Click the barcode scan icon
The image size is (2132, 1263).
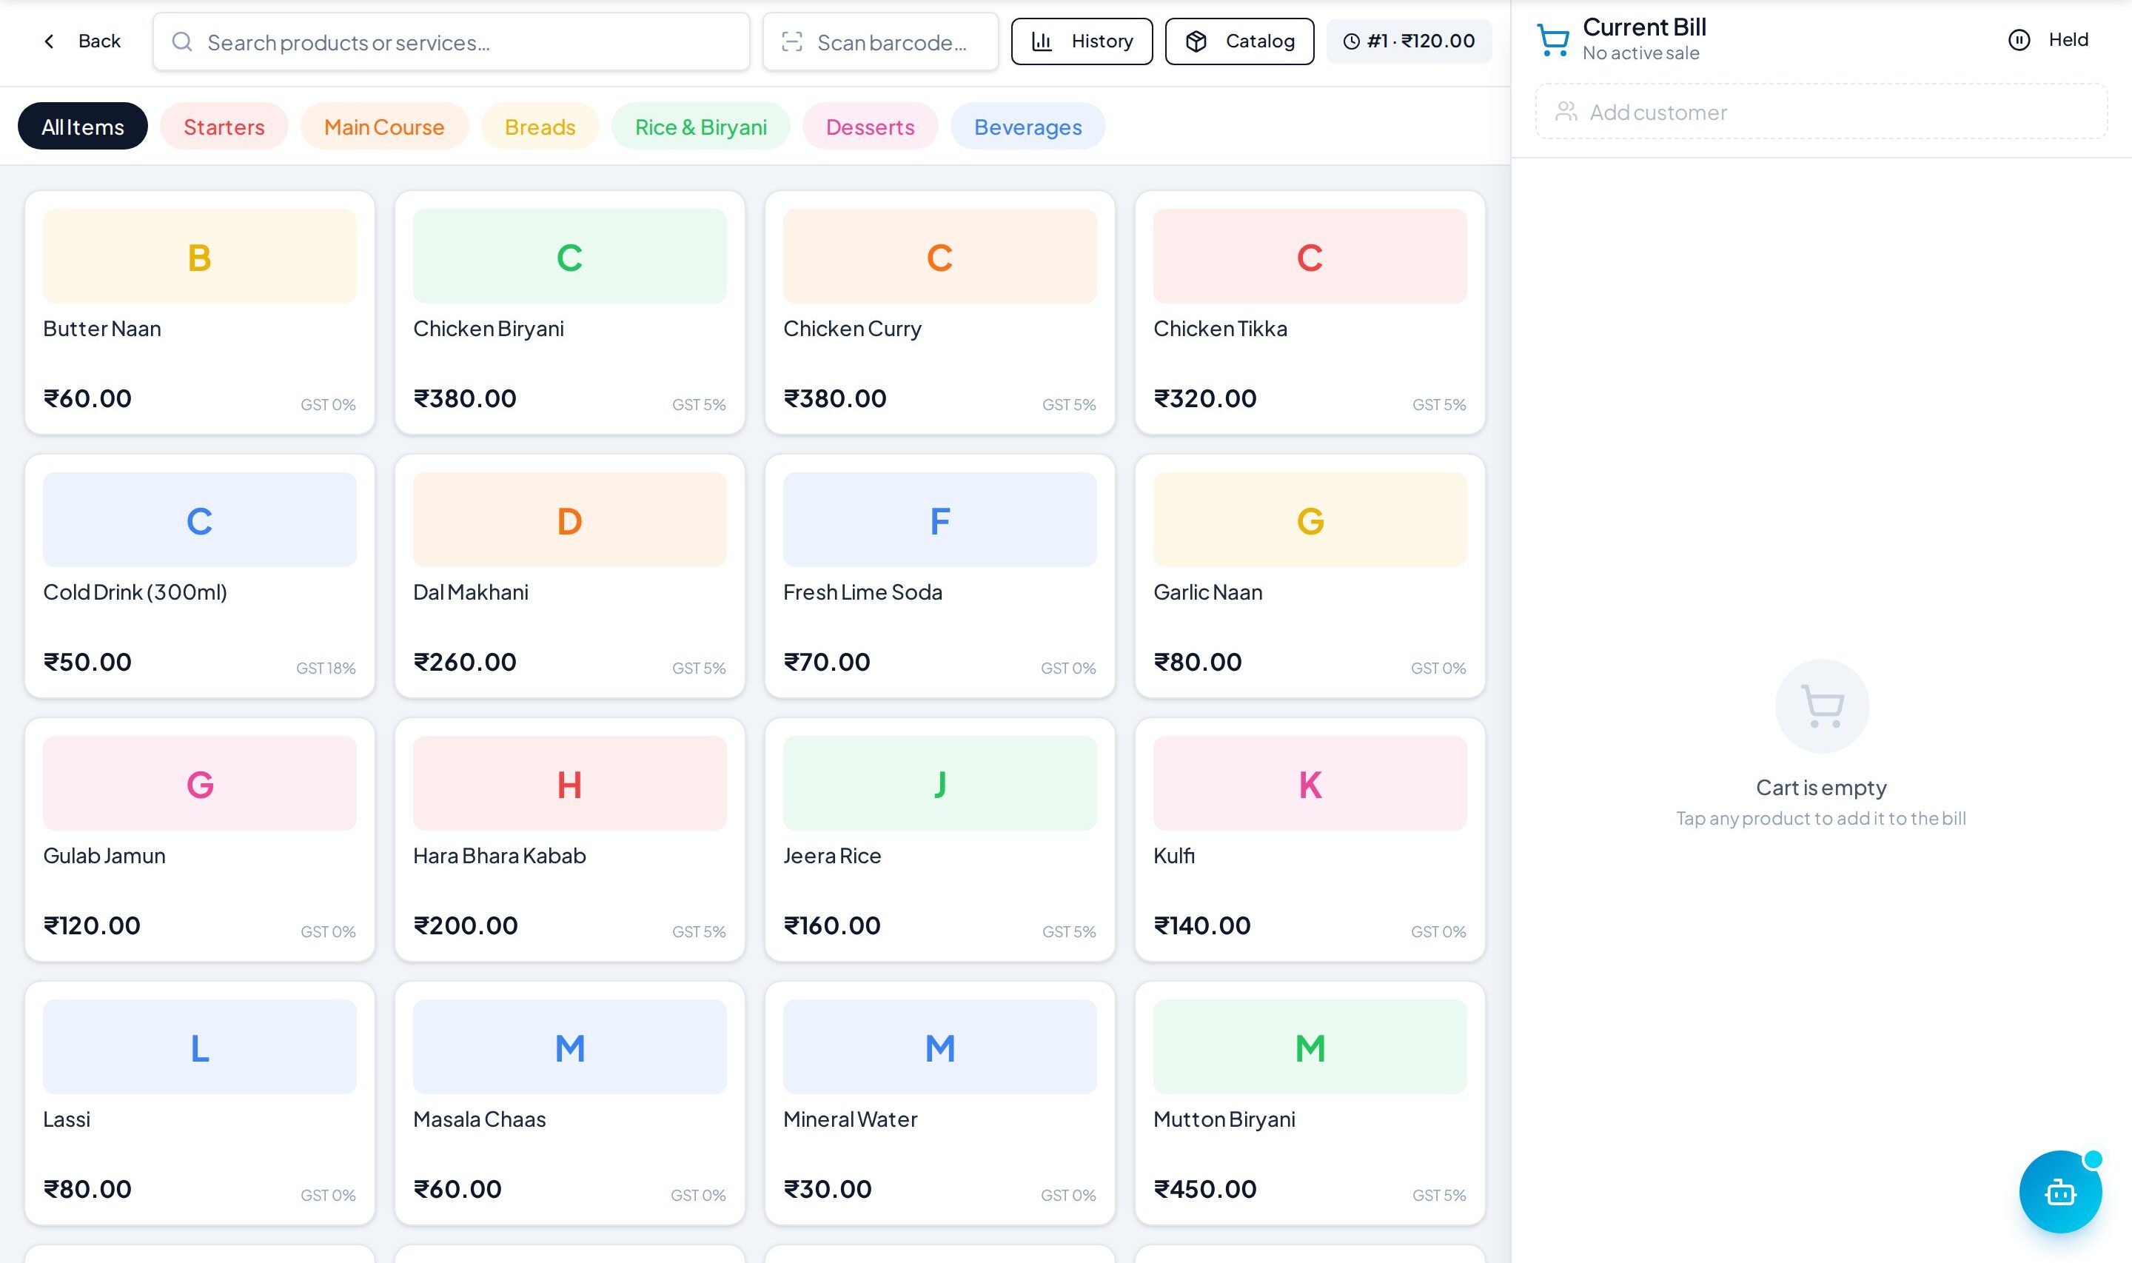(x=792, y=41)
